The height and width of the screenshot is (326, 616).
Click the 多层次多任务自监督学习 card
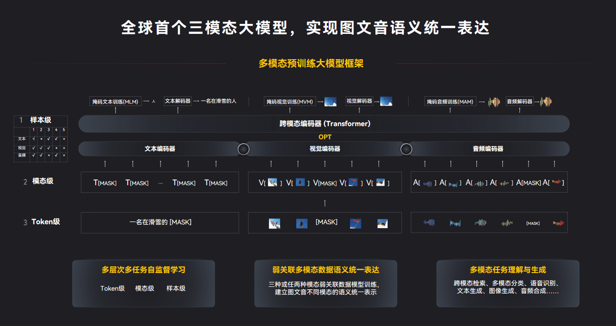[143, 283]
